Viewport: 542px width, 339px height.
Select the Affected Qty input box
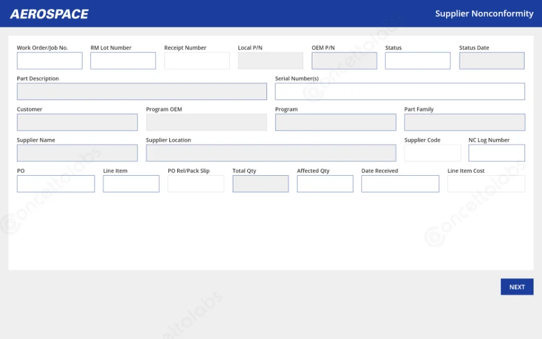(325, 184)
